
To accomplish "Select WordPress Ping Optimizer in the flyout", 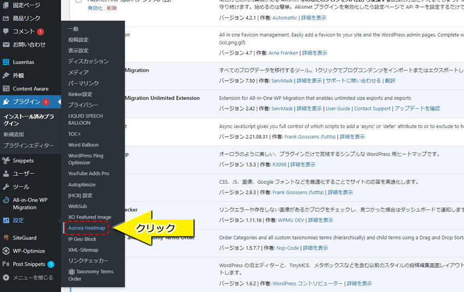I will pyautogui.click(x=86, y=159).
